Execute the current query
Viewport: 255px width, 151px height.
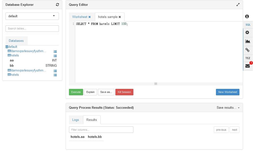pos(76,92)
